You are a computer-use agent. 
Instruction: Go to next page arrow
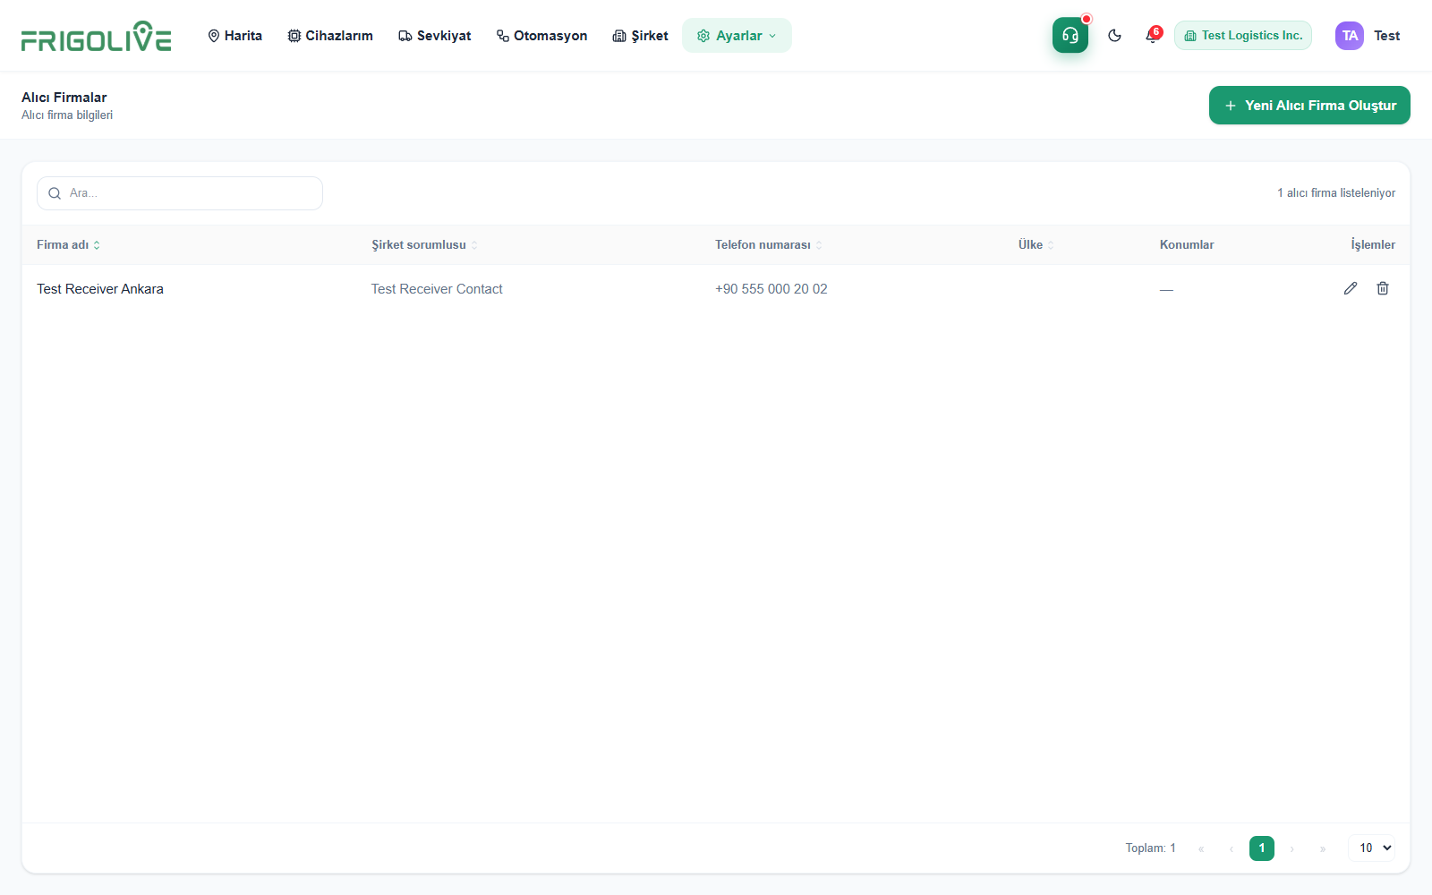click(1292, 848)
